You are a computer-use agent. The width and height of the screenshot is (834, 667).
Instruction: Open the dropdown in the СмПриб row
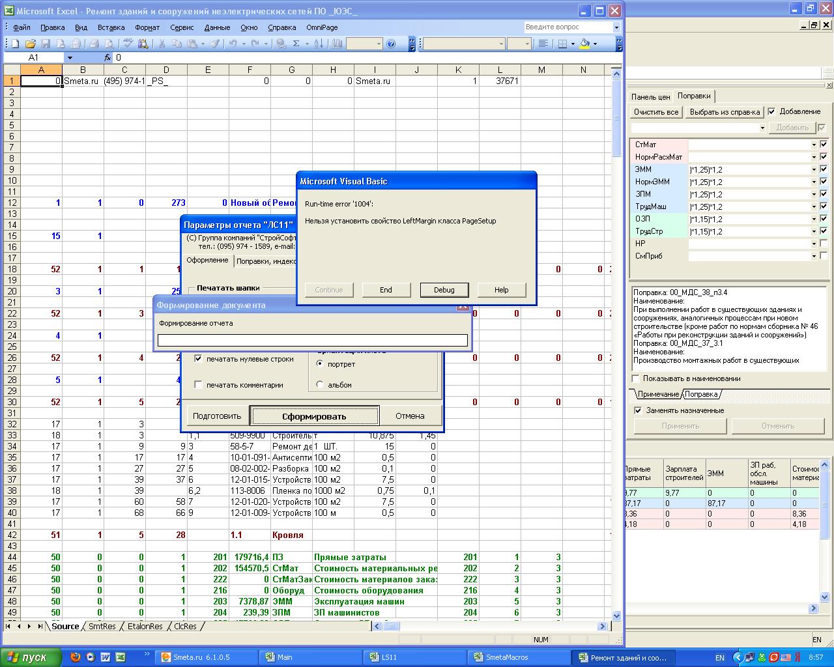point(814,256)
